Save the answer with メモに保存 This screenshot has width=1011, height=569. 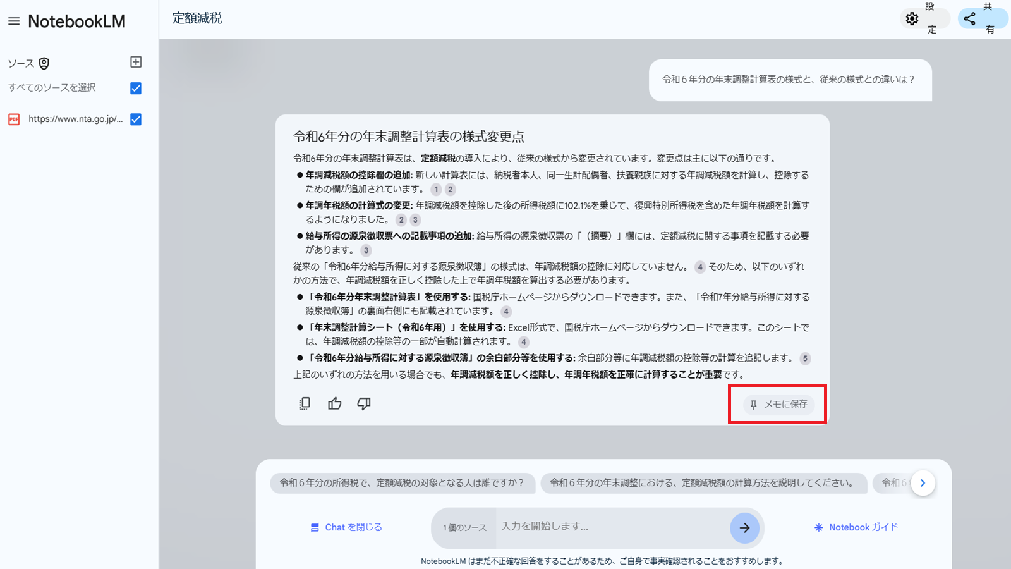(777, 405)
